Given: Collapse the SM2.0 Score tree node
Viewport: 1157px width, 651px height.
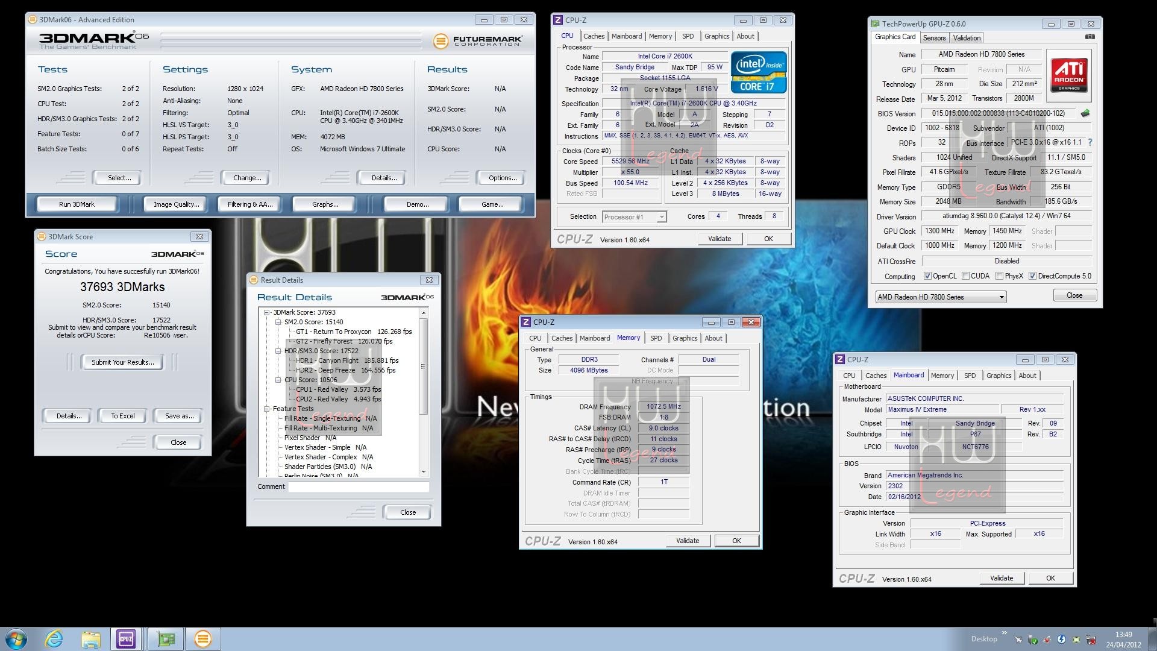Looking at the screenshot, I should click(x=278, y=322).
